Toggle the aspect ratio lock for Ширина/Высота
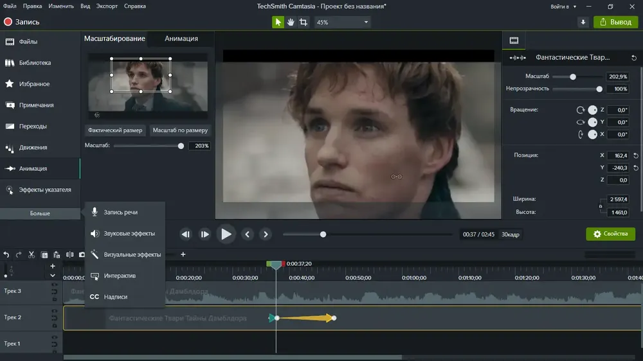The width and height of the screenshot is (643, 361). [x=601, y=206]
